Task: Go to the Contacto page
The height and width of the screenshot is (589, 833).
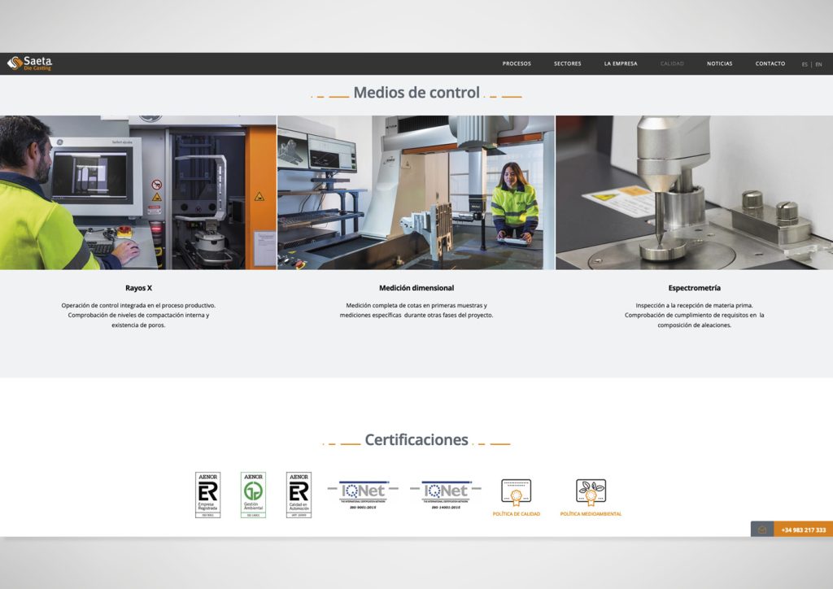Action: [x=770, y=63]
